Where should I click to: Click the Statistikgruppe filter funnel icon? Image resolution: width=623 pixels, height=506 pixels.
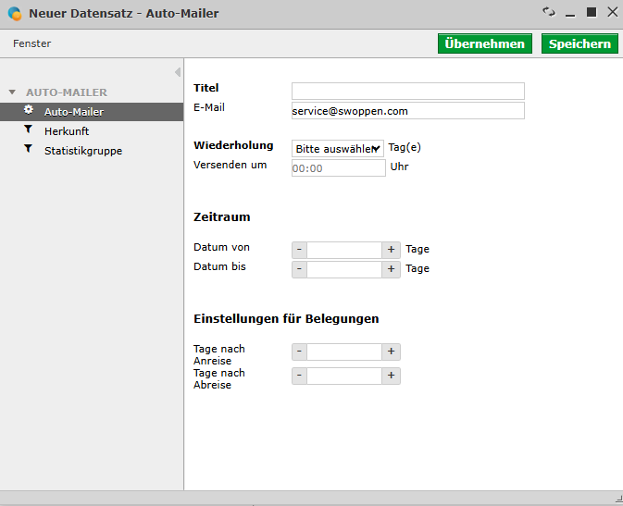coord(28,149)
